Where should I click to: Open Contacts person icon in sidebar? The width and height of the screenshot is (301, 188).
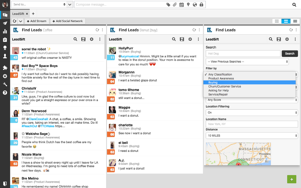tap(5, 56)
